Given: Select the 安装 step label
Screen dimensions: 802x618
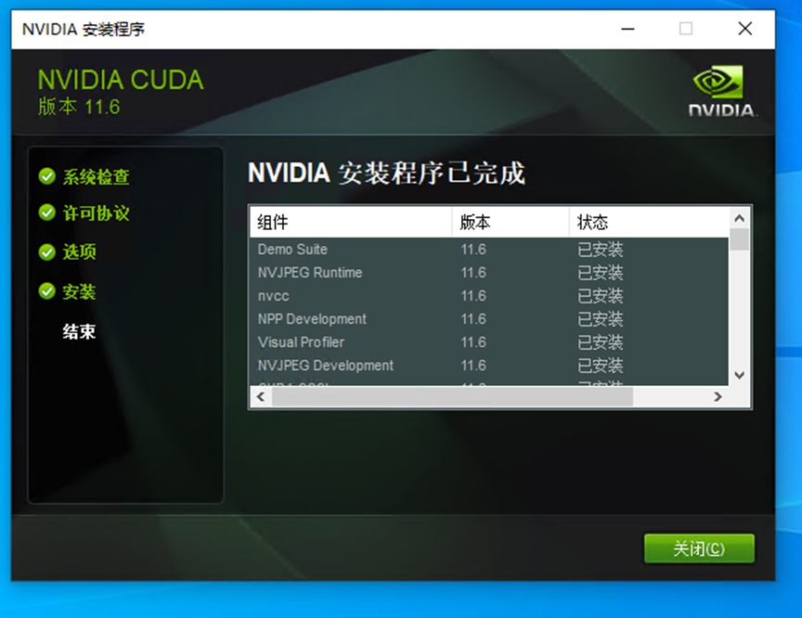Looking at the screenshot, I should 79,292.
